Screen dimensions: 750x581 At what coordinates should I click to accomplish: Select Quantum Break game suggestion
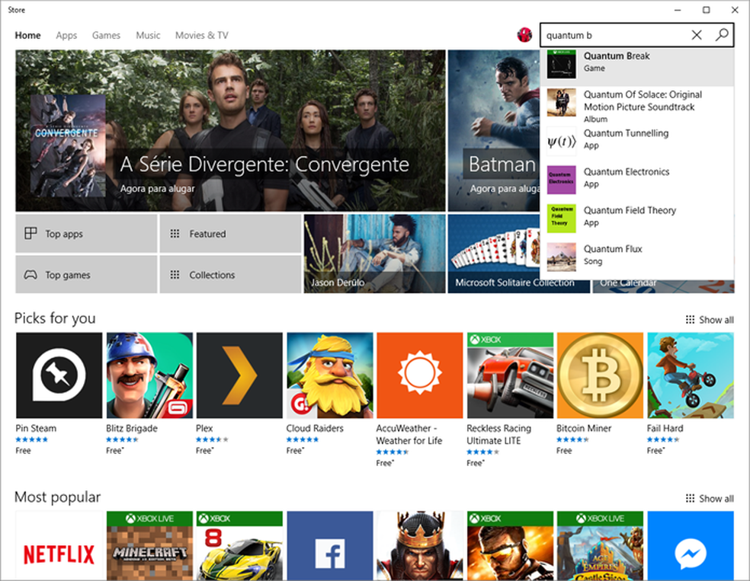point(637,66)
